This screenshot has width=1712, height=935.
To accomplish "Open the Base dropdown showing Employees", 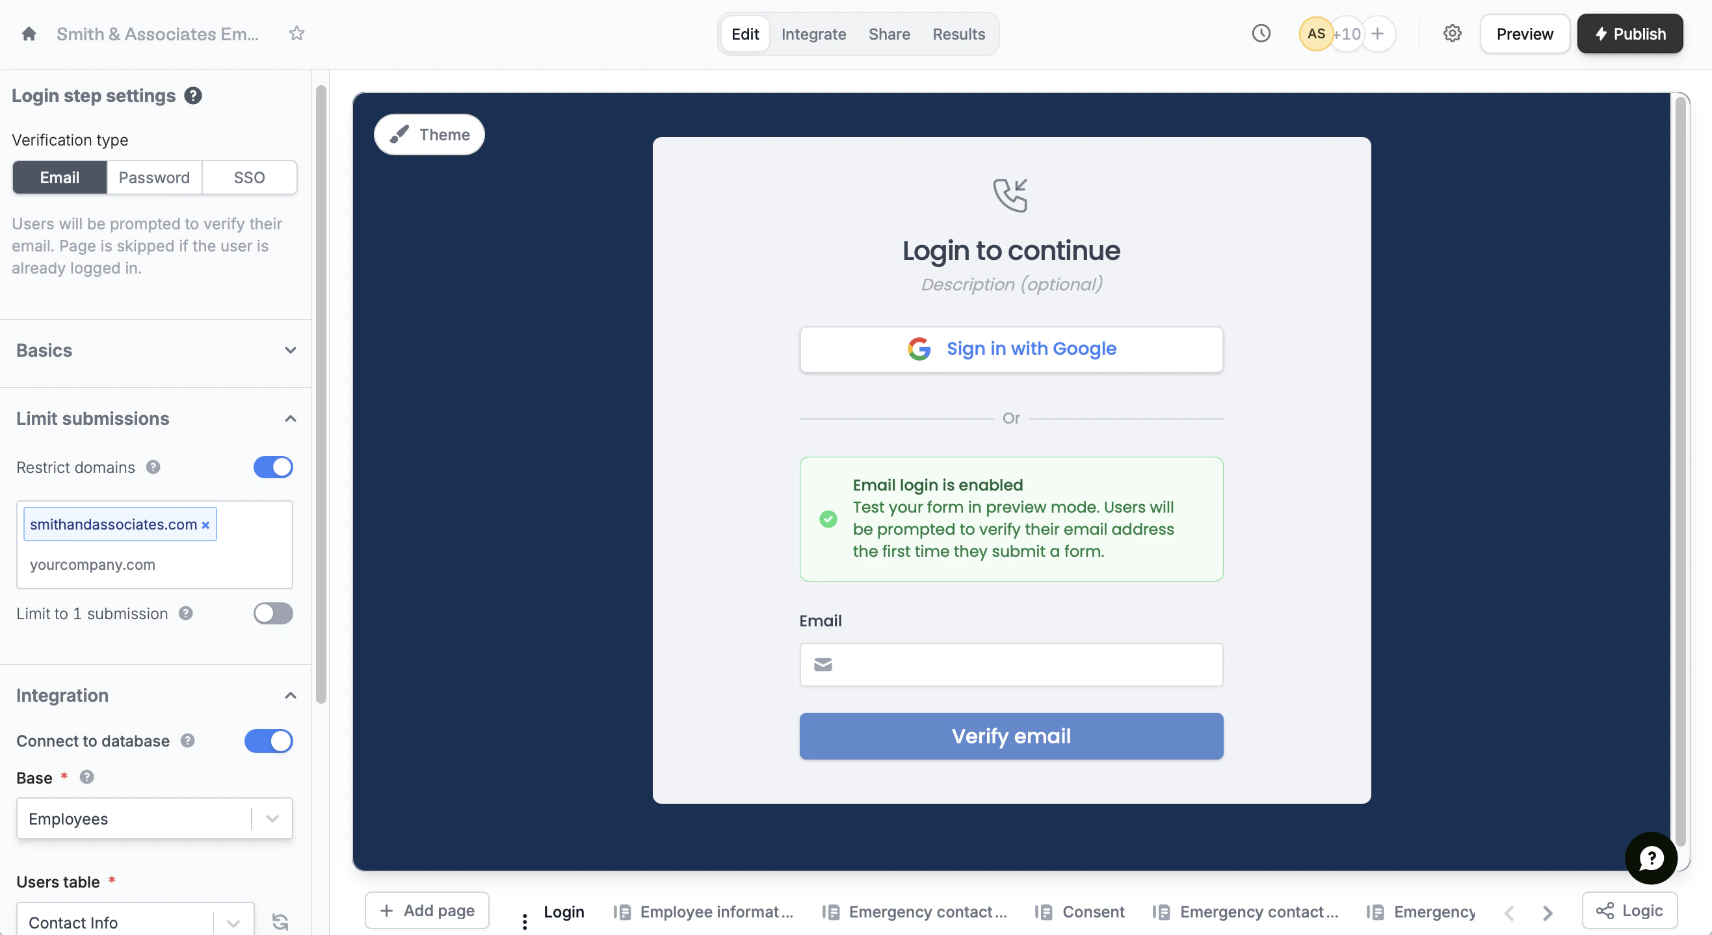I will pyautogui.click(x=154, y=819).
